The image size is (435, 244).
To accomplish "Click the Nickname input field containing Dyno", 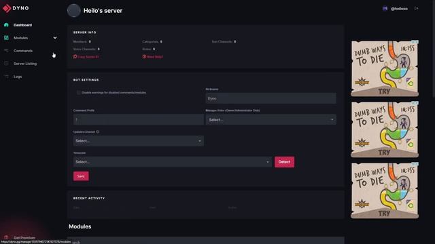I will pyautogui.click(x=271, y=98).
